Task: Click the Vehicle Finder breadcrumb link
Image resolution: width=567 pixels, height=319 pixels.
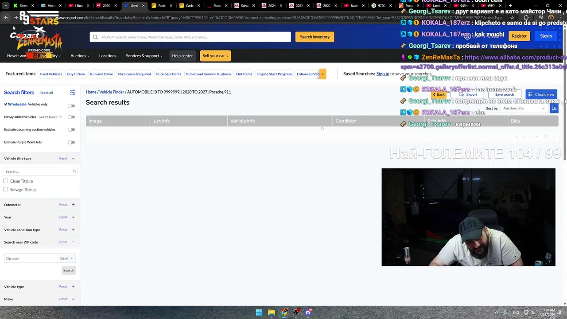Action: click(112, 92)
